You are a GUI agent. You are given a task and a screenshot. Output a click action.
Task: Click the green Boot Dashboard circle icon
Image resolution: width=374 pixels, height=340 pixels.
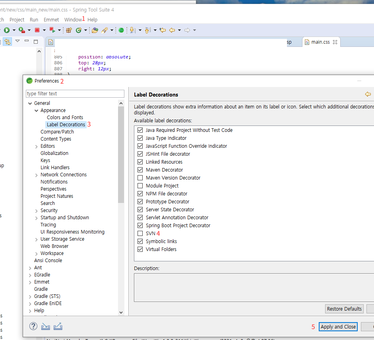121,30
